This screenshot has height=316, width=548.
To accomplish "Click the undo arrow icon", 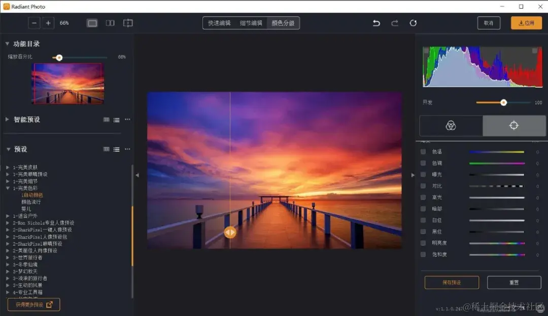I will click(376, 23).
